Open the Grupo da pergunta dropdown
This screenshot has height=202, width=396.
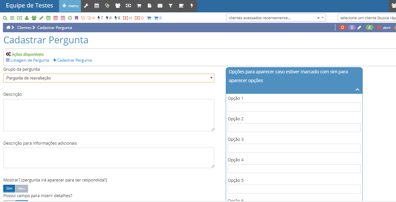[109, 78]
